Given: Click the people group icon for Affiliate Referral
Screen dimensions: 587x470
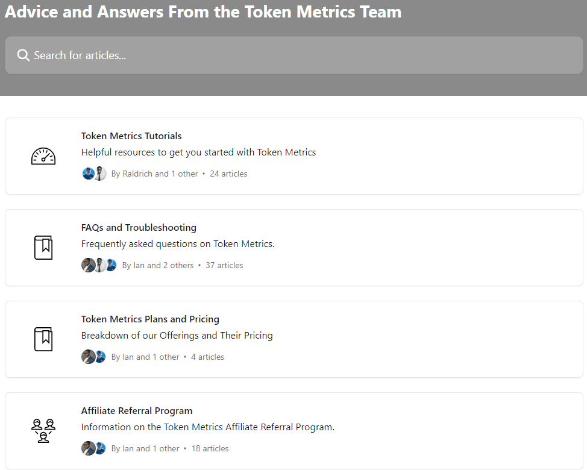Looking at the screenshot, I should [43, 431].
